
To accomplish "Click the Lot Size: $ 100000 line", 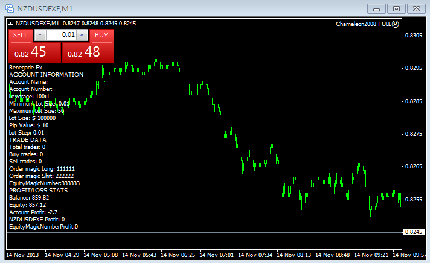I will coord(33,118).
